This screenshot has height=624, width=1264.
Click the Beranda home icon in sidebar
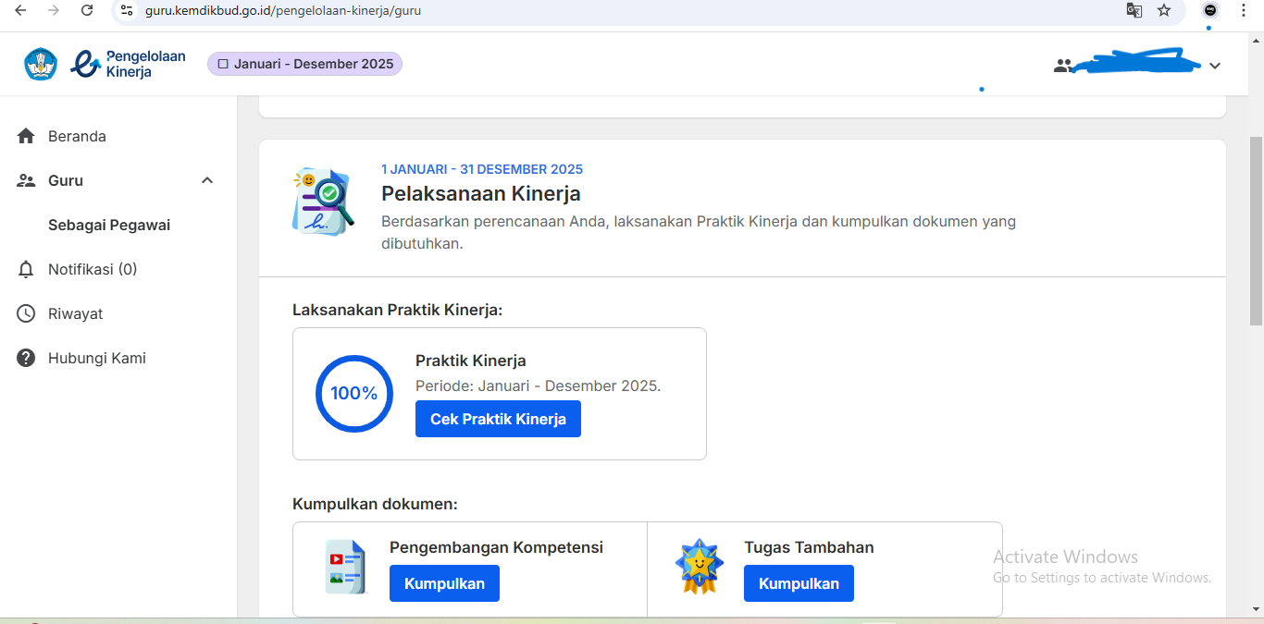point(26,136)
